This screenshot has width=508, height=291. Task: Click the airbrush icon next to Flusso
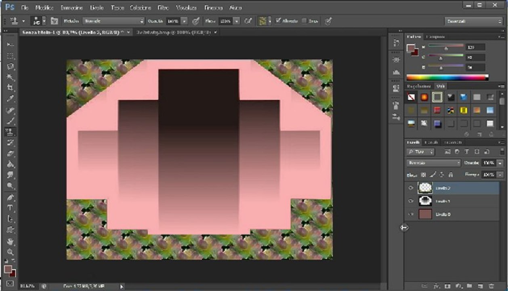pyautogui.click(x=249, y=21)
